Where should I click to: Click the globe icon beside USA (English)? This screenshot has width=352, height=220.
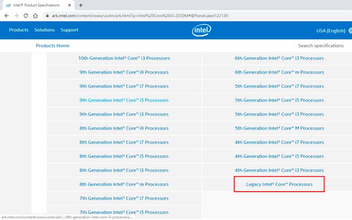(x=350, y=31)
